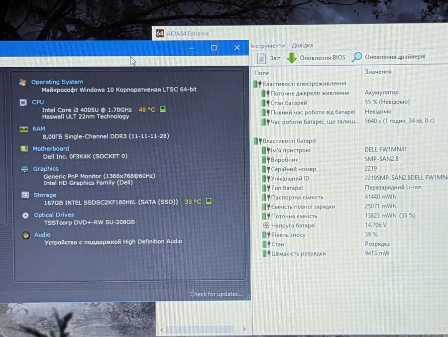Open the Storage section link
Viewport: 448px width, 337px height.
45,195
